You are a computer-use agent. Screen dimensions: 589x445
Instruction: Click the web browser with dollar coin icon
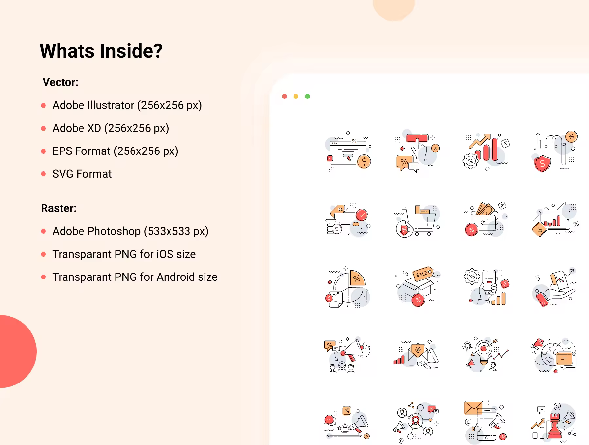click(348, 151)
